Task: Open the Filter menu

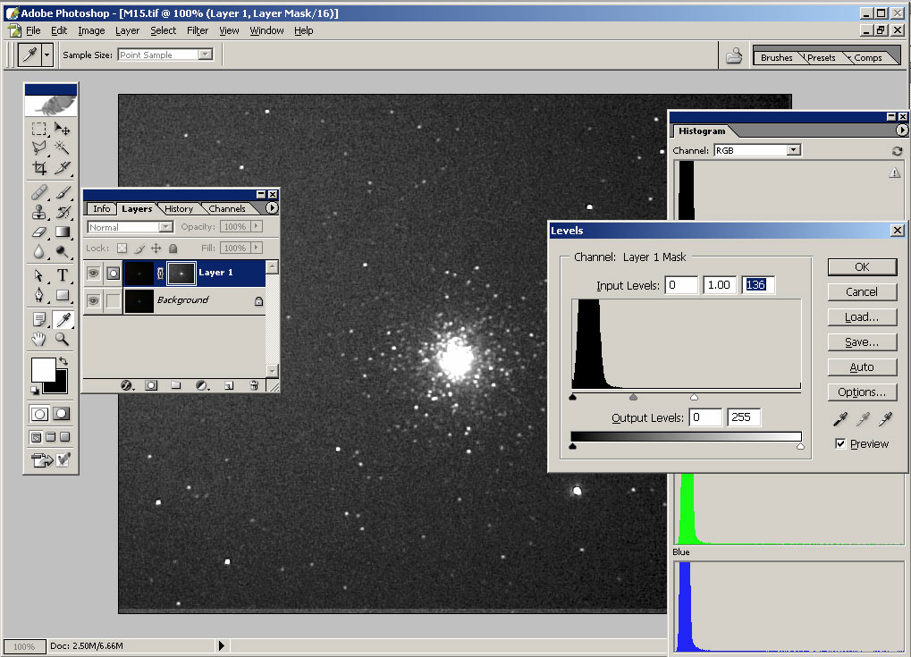Action: [x=198, y=30]
